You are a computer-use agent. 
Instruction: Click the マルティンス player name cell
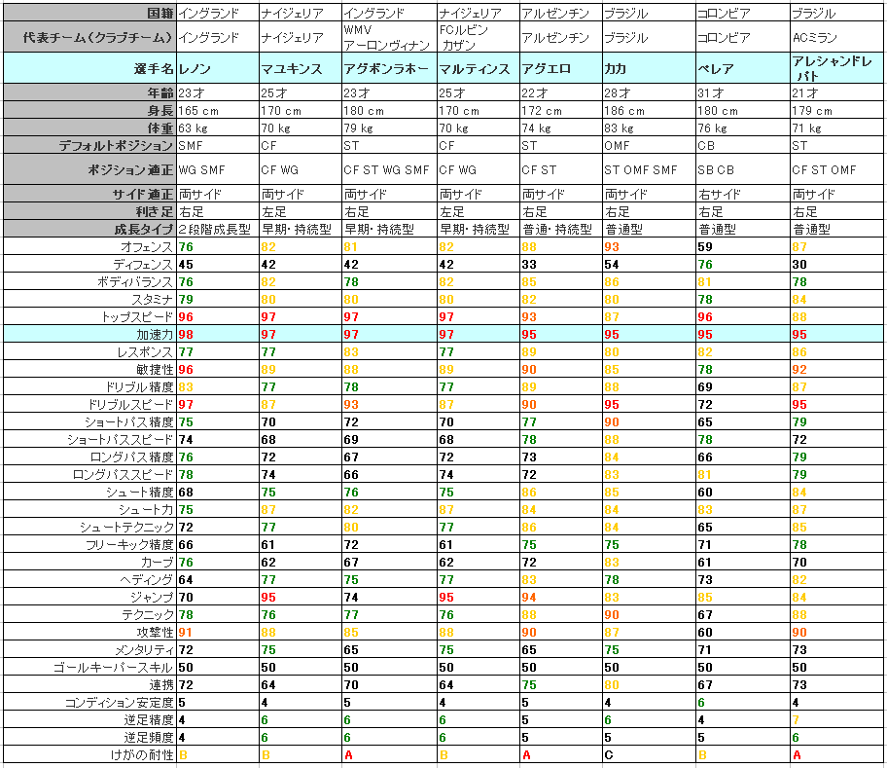tap(477, 69)
